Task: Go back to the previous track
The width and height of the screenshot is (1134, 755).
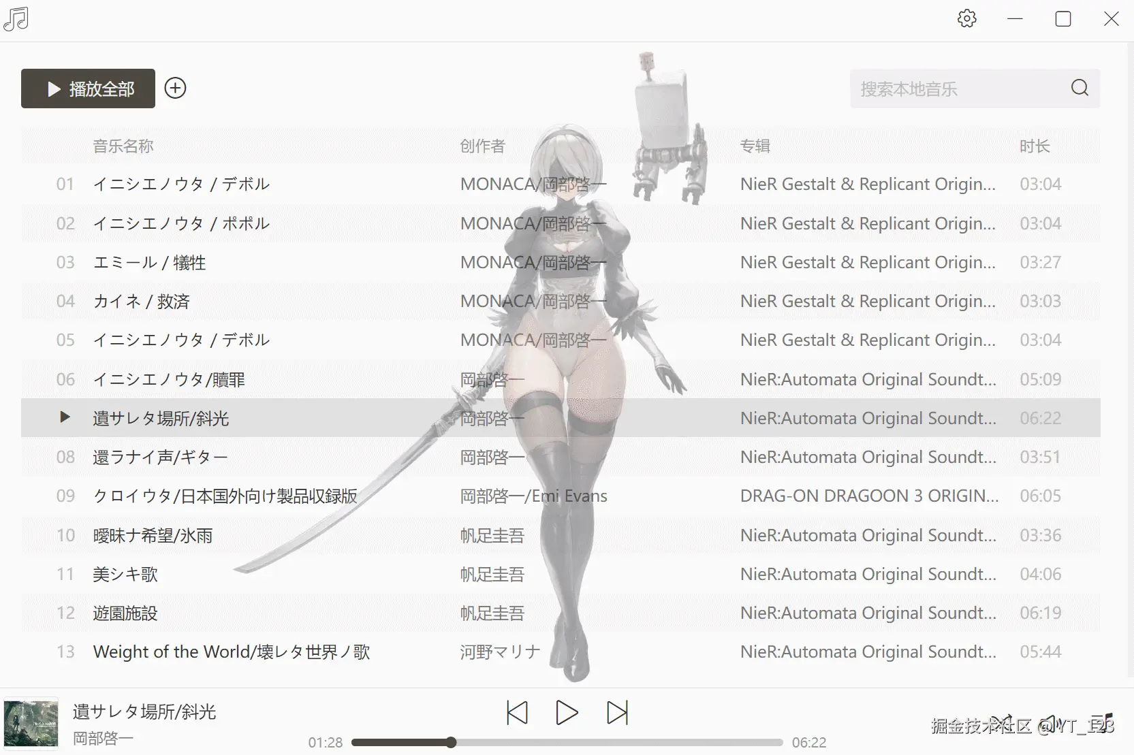Action: coord(516,713)
